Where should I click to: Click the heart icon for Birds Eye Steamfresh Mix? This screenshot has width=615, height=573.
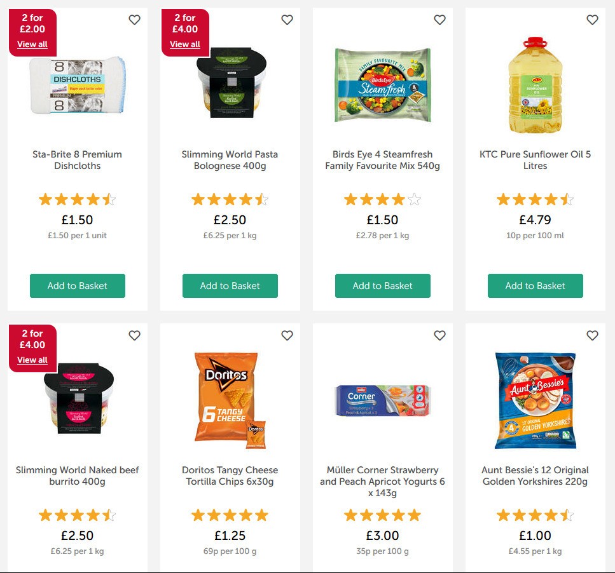439,20
